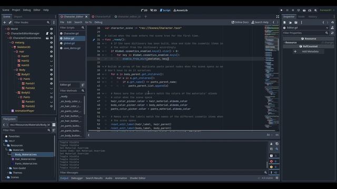Click the remote debug deploy icon
Image resolution: width=337 pixels, height=189 pixels.
coord(299,10)
